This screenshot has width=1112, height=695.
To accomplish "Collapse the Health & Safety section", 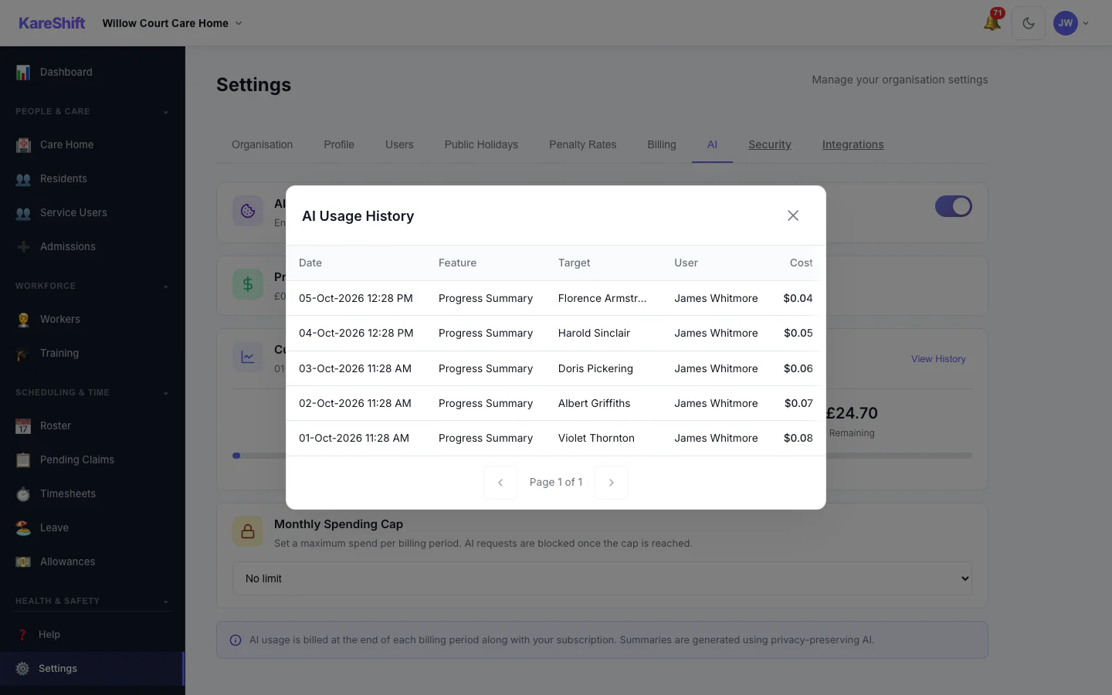I will tap(93, 601).
